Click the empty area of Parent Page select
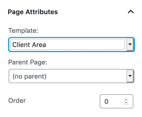Image resolution: width=142 pixels, height=117 pixels. click(86, 76)
